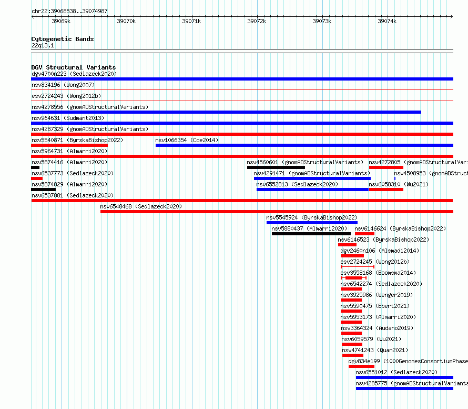Select the blue nsv5545924 variant bar
The height and width of the screenshot is (409, 468).
pyautogui.click(x=312, y=223)
